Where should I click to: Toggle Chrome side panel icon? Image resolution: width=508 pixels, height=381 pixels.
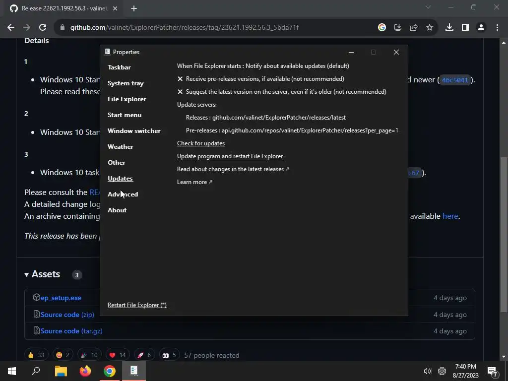pos(465,28)
